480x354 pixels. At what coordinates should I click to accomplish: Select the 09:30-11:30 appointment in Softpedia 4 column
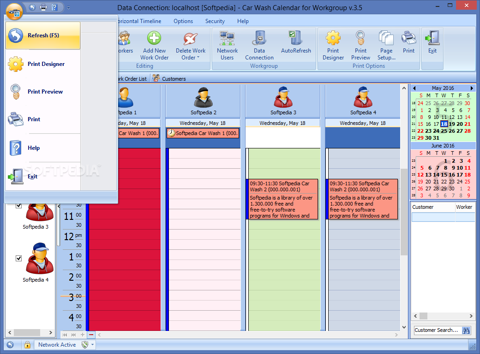pyautogui.click(x=362, y=199)
